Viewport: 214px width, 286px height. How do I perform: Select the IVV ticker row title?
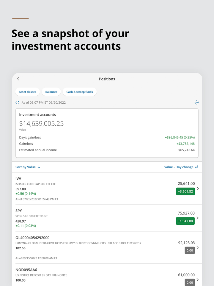(x=18, y=179)
